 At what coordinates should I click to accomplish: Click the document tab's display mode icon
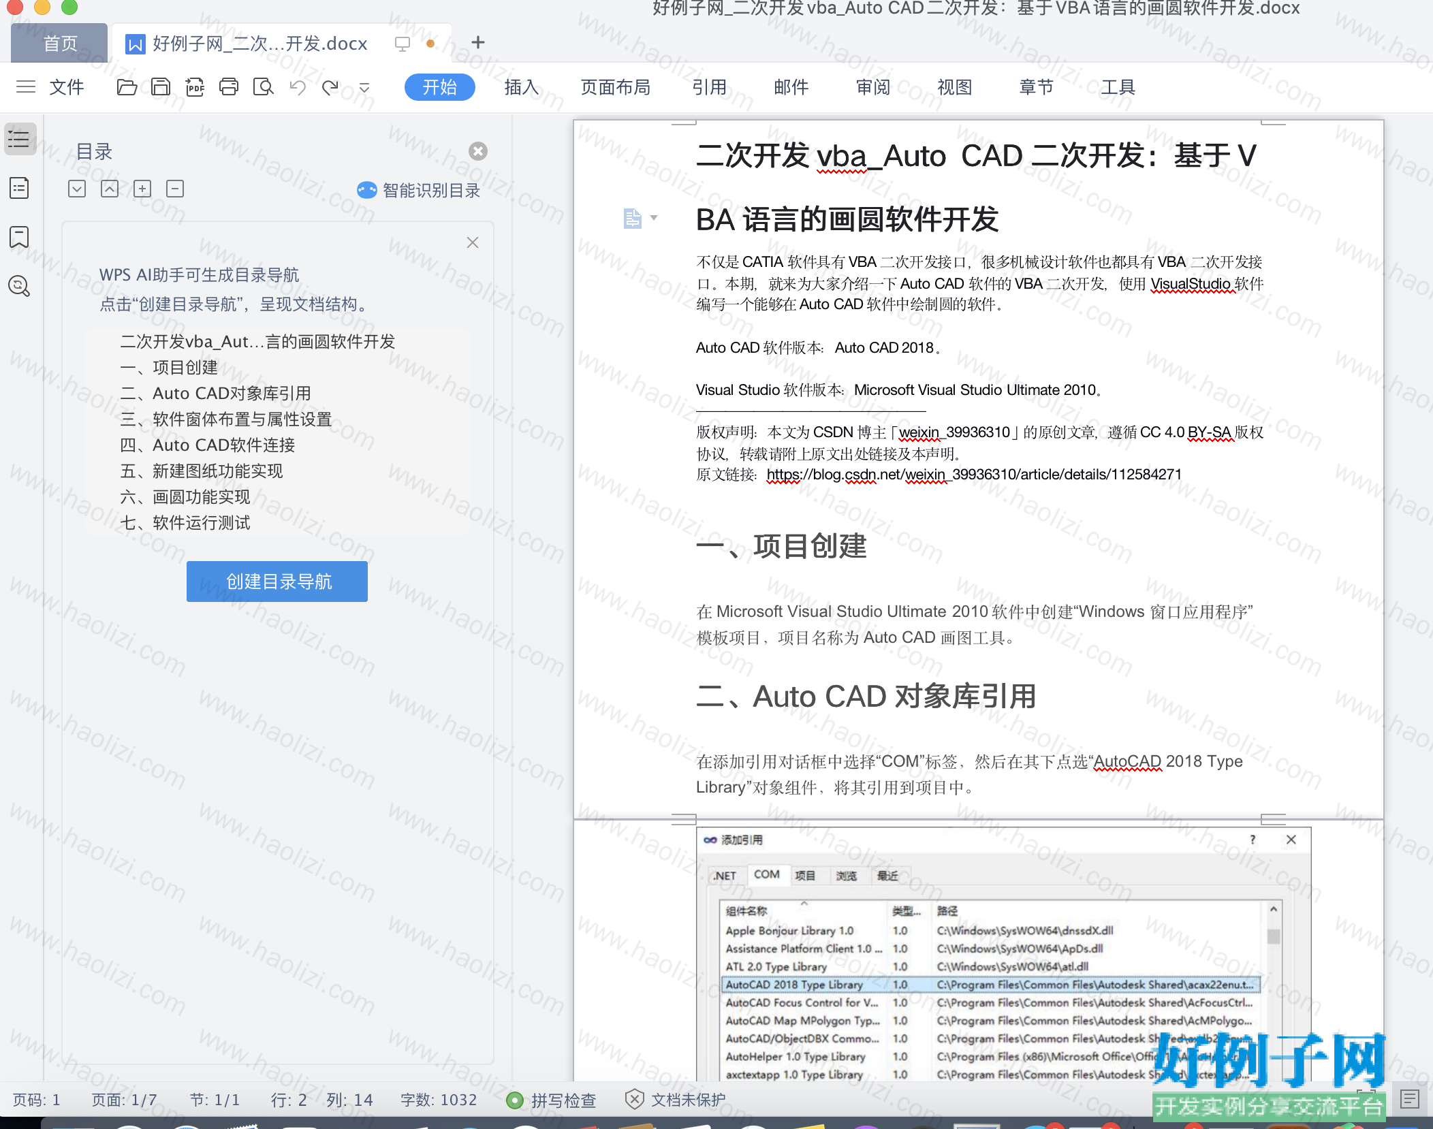point(403,44)
